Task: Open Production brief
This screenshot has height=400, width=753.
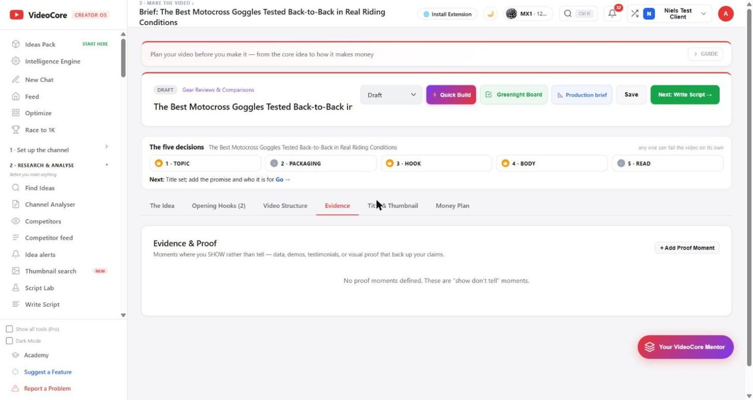Action: tap(582, 95)
